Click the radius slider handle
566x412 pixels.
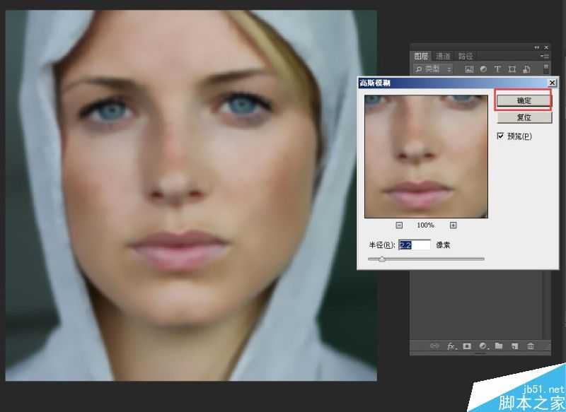pos(382,259)
